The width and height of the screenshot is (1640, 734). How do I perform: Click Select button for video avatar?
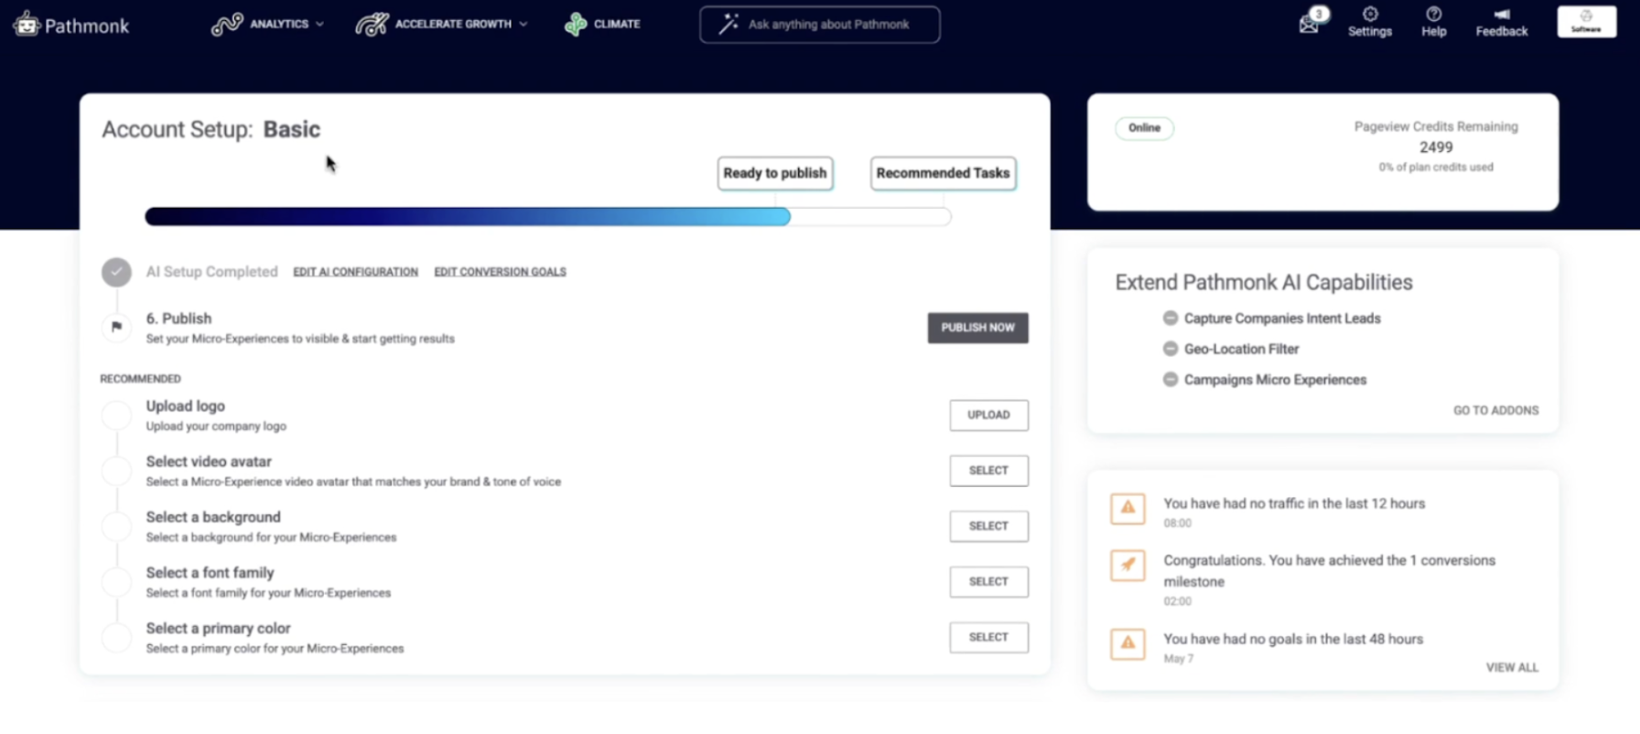[x=988, y=470]
